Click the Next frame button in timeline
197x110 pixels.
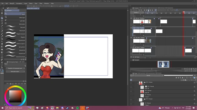click(x=151, y=10)
